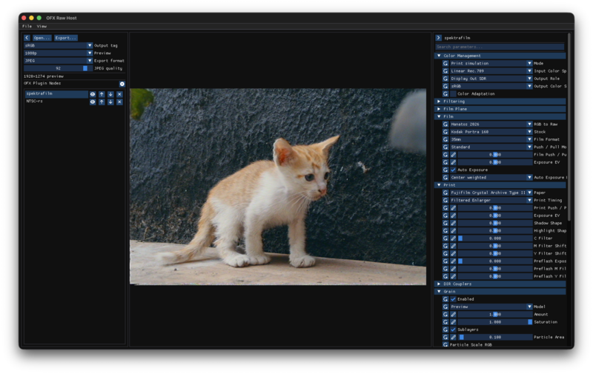This screenshot has height=374, width=593.
Task: Click the kitten preview image
Action: coord(278,187)
